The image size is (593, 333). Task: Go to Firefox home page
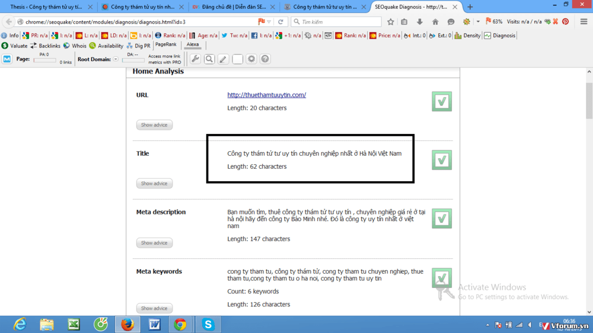coord(435,22)
